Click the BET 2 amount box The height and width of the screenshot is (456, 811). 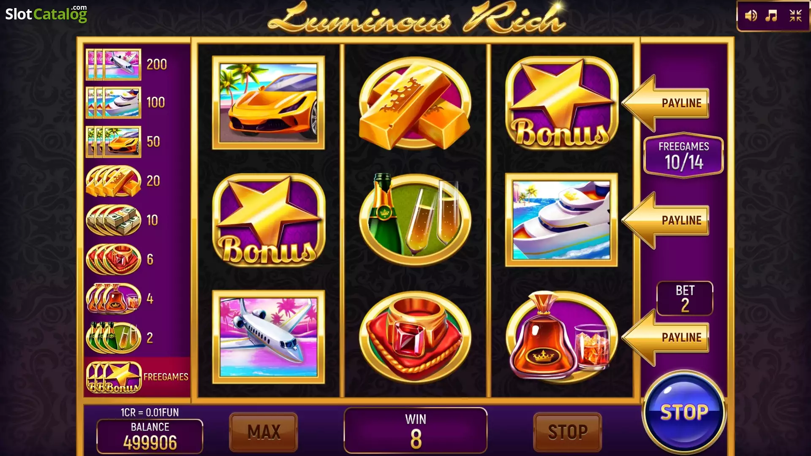pyautogui.click(x=685, y=299)
